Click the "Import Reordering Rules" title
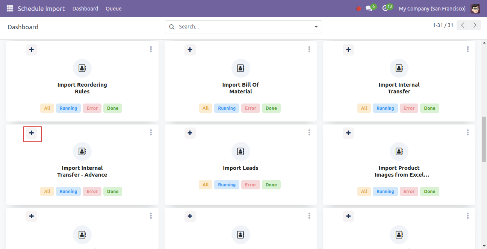487x249 pixels. 82,88
